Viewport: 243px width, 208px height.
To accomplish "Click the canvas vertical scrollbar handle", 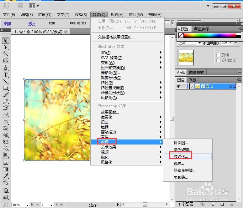I will [x=172, y=118].
